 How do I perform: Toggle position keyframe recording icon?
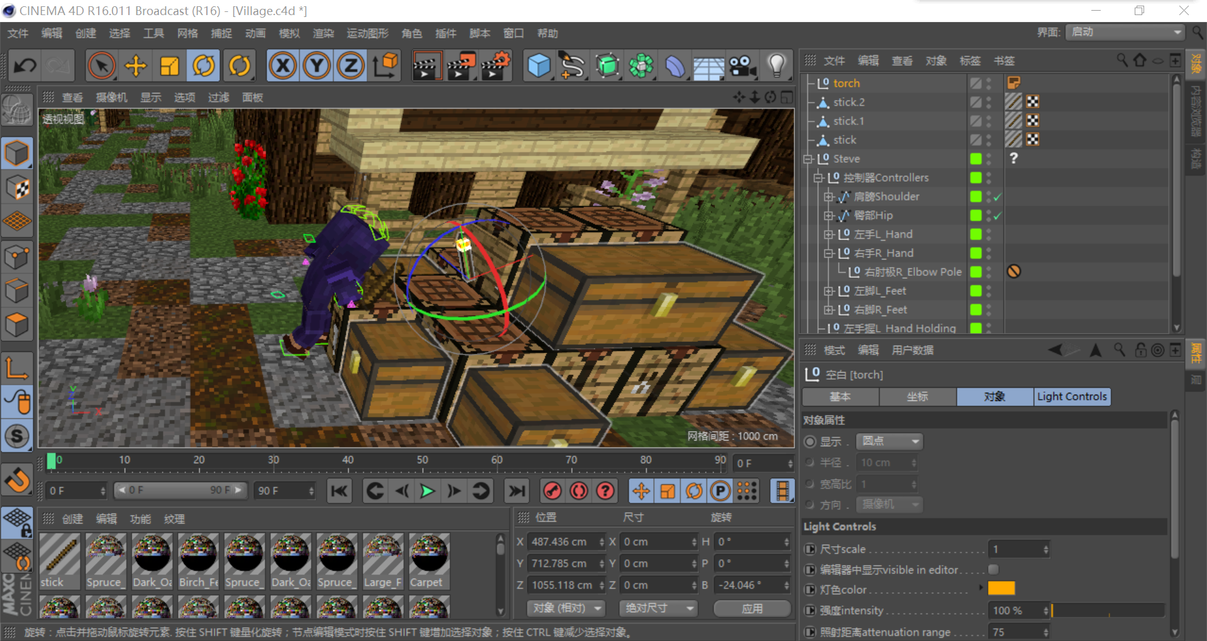641,491
